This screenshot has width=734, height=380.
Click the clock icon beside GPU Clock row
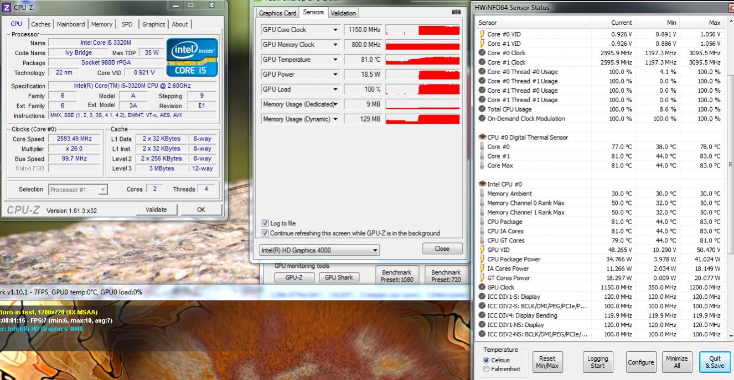click(482, 287)
